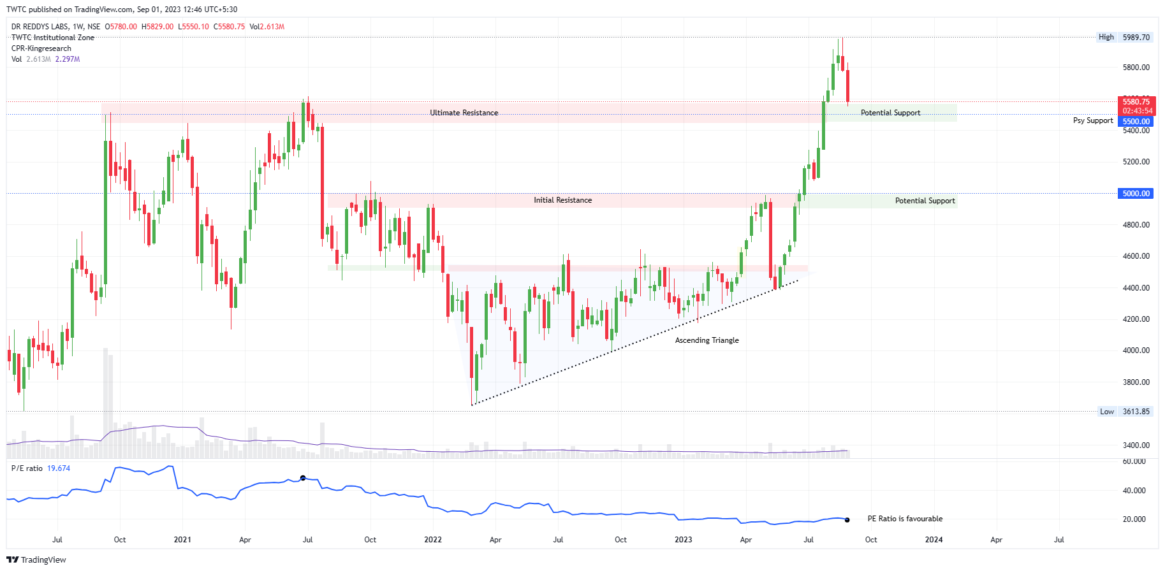Click the 4600.00 price axis label

point(1136,256)
